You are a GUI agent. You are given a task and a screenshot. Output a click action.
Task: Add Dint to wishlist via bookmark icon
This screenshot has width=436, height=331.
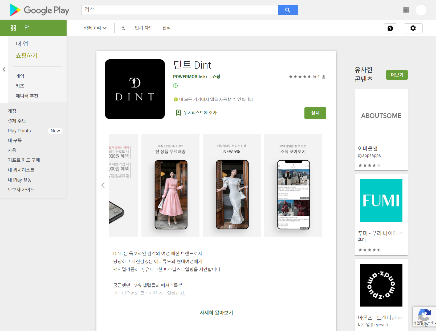[x=178, y=112]
